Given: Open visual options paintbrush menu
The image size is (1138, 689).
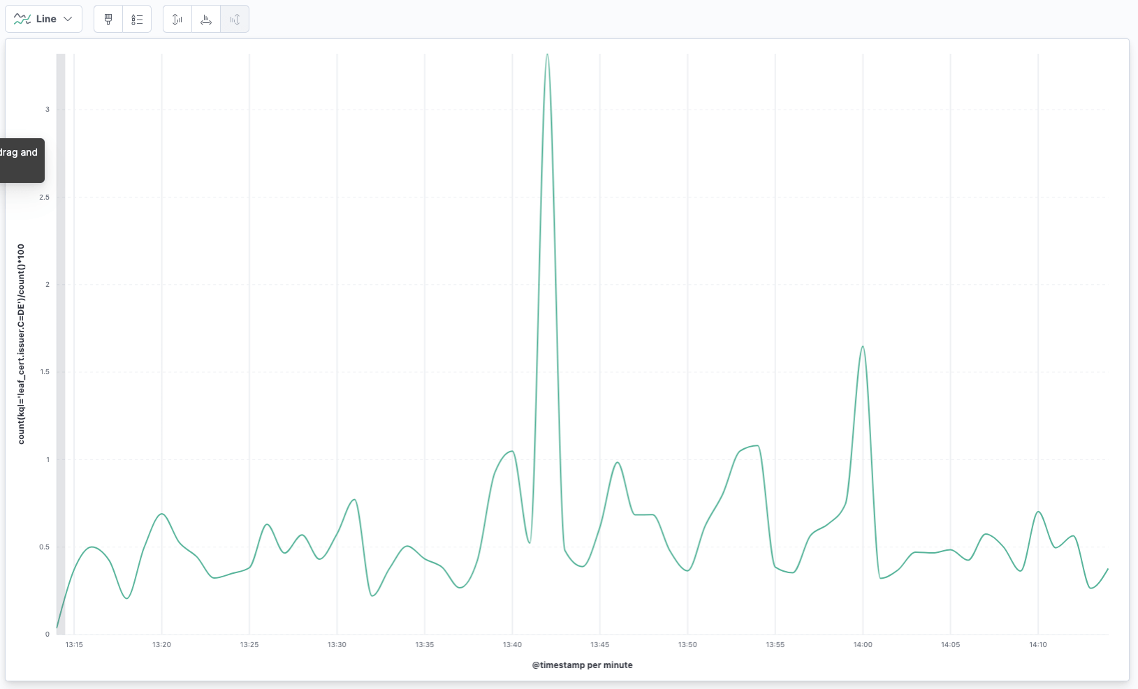Looking at the screenshot, I should (108, 19).
